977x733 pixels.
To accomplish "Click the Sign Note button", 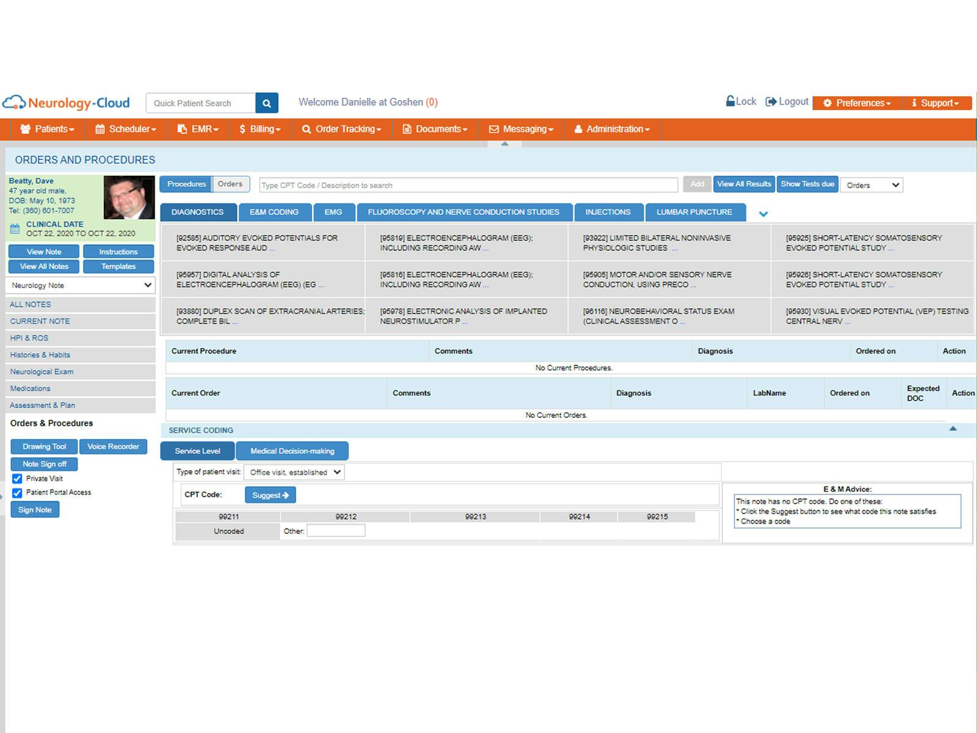I will pos(35,509).
